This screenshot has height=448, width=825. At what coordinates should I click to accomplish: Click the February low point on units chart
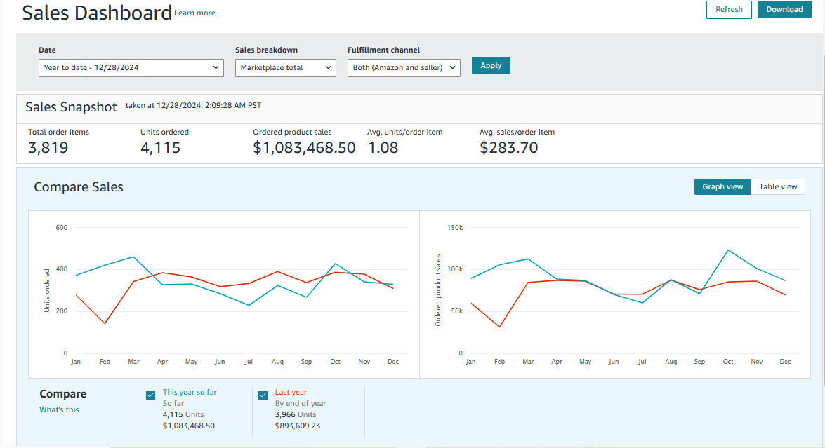coord(105,323)
